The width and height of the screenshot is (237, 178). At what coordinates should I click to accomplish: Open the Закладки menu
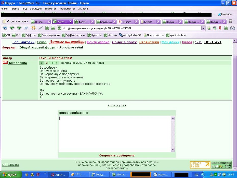point(36,9)
